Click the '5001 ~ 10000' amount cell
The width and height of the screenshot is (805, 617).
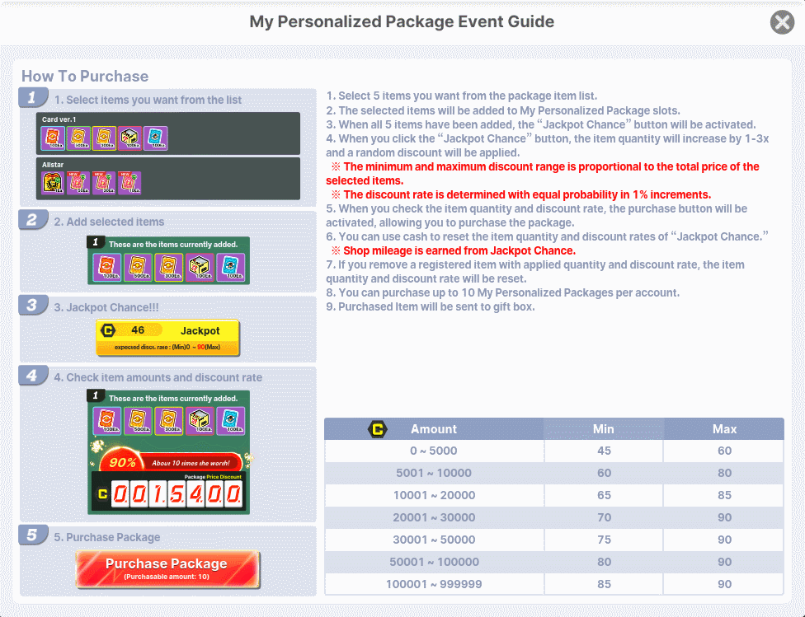click(434, 473)
